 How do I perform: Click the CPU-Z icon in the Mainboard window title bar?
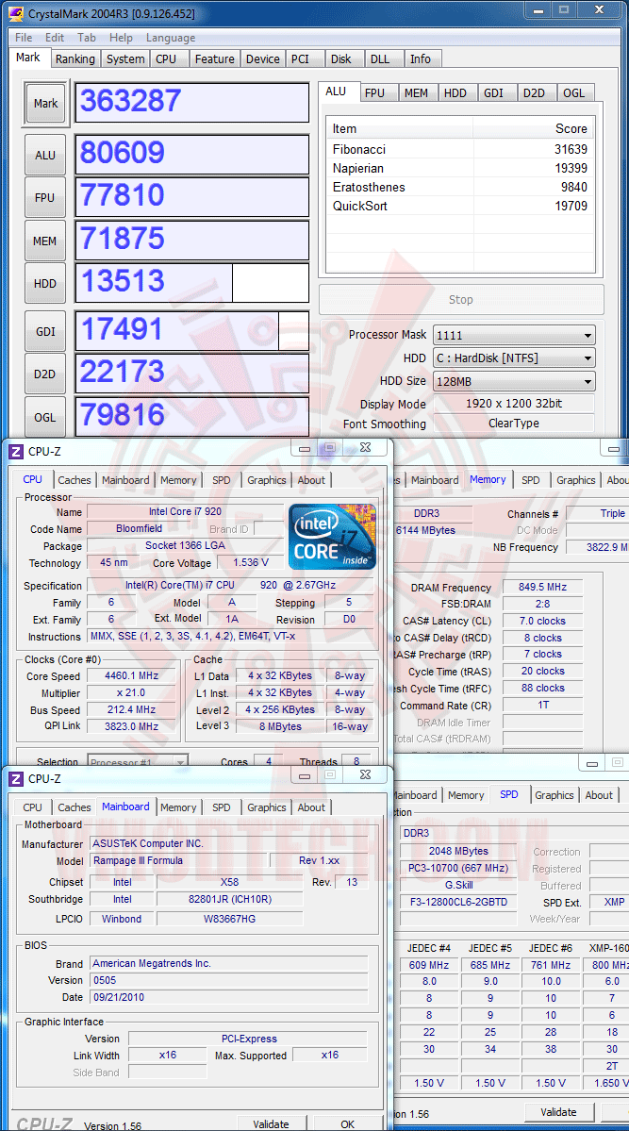pos(15,778)
